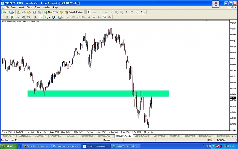Select the Text 'A' drawing tool

pyautogui.click(x=127, y=12)
